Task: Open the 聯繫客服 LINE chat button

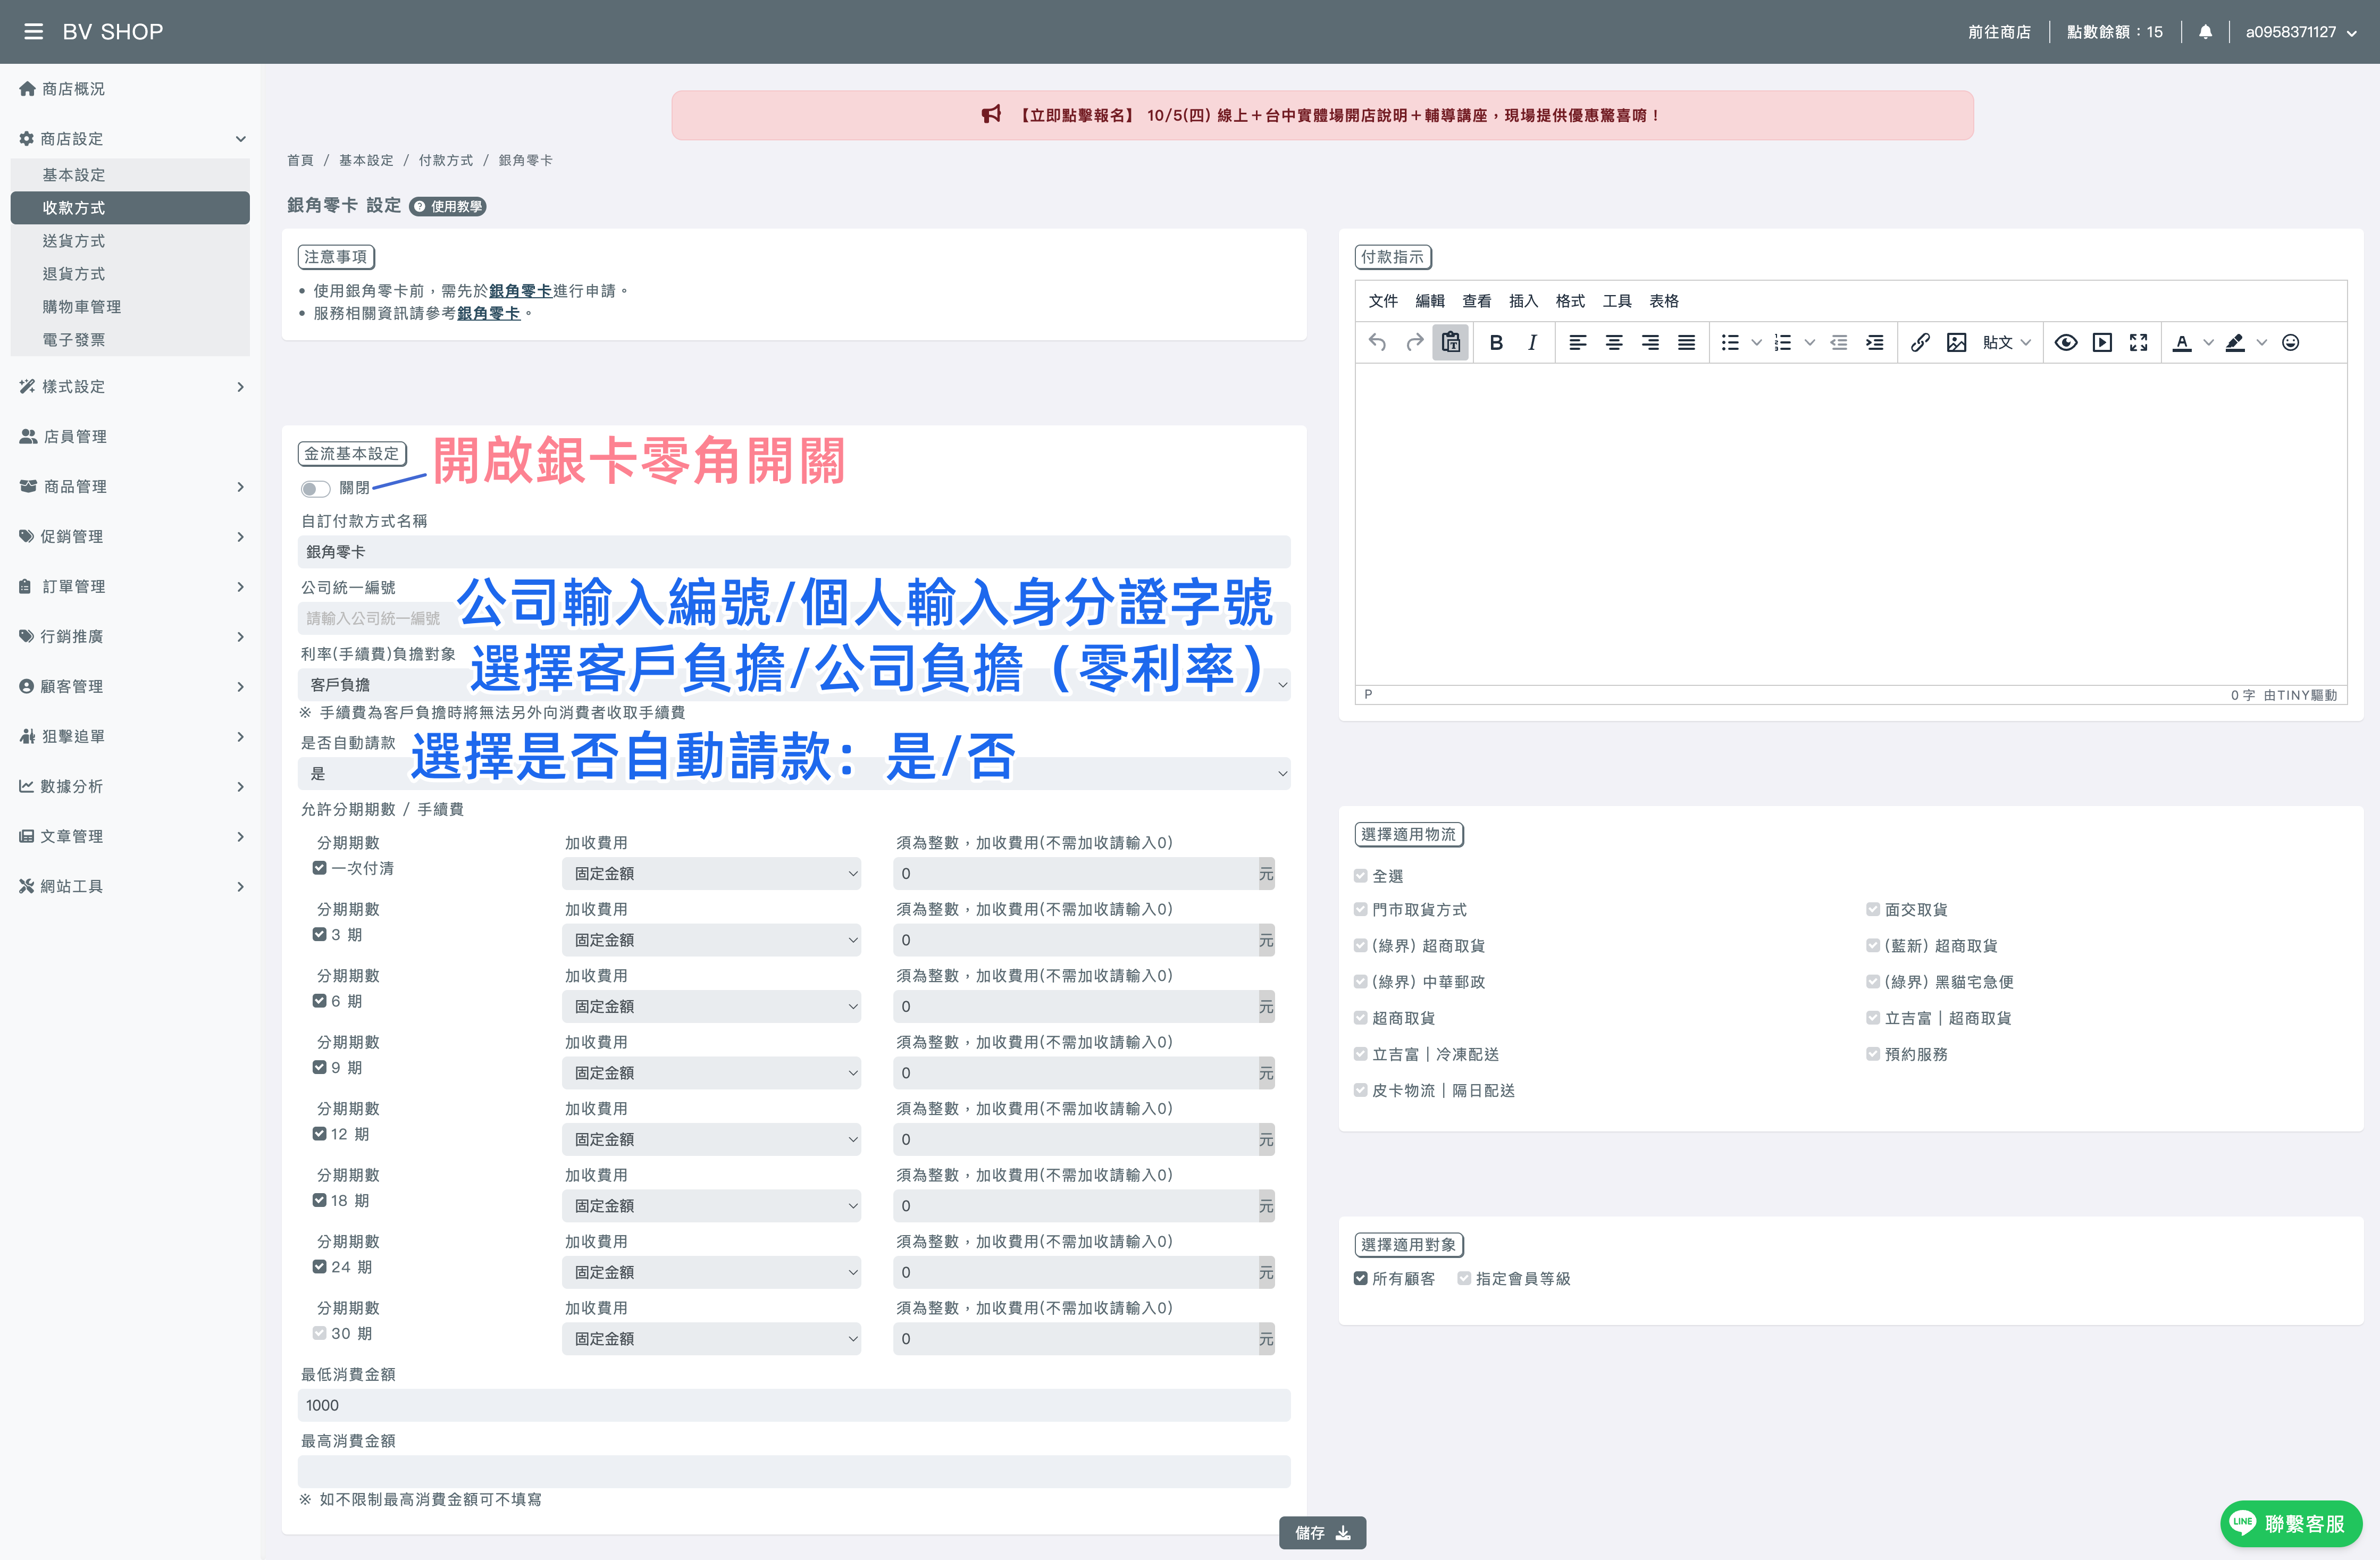Action: (x=2290, y=1523)
